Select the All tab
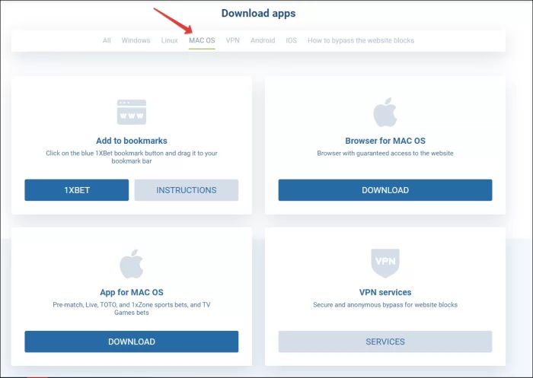This screenshot has height=378, width=533. coord(107,40)
